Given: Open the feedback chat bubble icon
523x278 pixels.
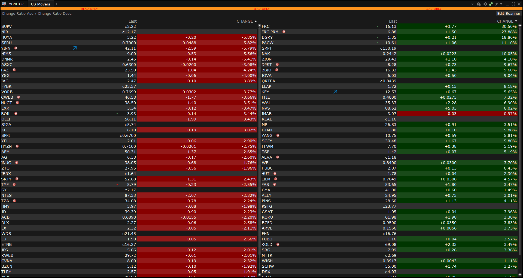Looking at the screenshot, I should [479, 4].
